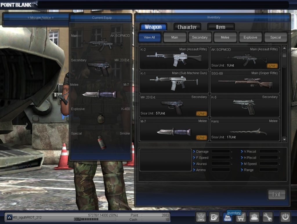Click the inventory scroll up arrow
Screen dimensions: 297x224
click(x=284, y=48)
